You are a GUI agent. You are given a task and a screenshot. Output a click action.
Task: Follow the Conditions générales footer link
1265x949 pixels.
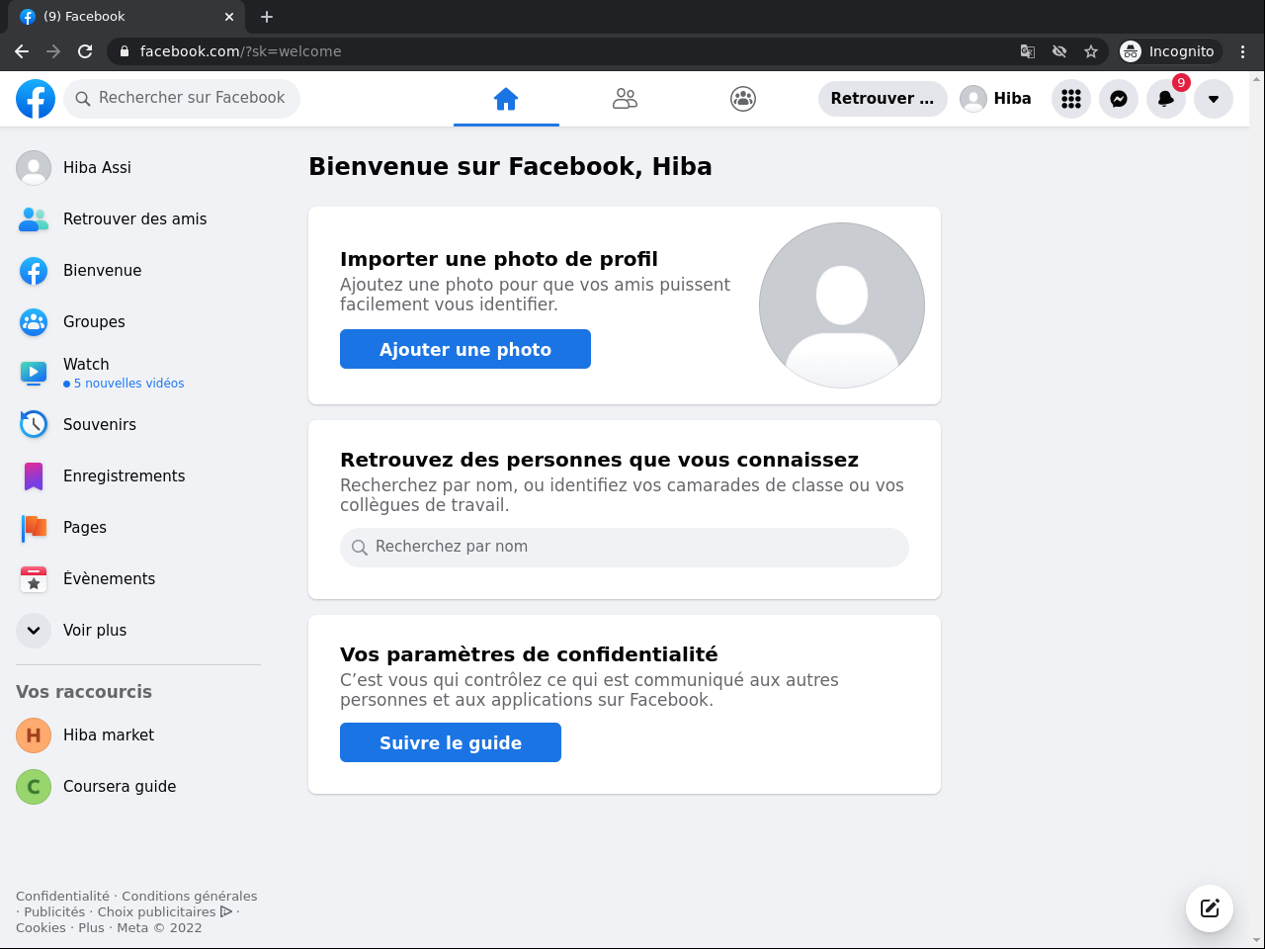pos(189,897)
